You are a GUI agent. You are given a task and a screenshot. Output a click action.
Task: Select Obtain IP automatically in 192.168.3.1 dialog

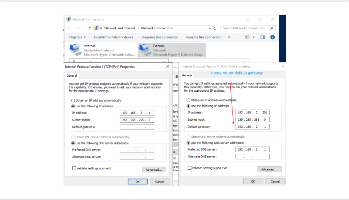point(73,101)
